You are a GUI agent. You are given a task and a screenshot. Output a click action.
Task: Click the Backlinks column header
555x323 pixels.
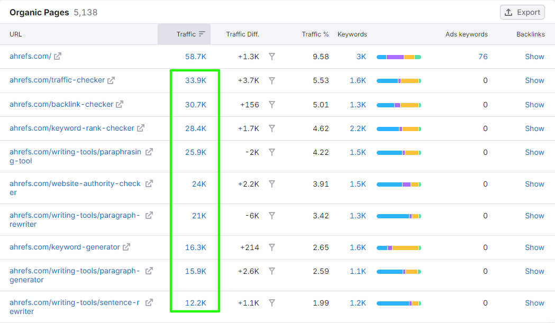531,34
